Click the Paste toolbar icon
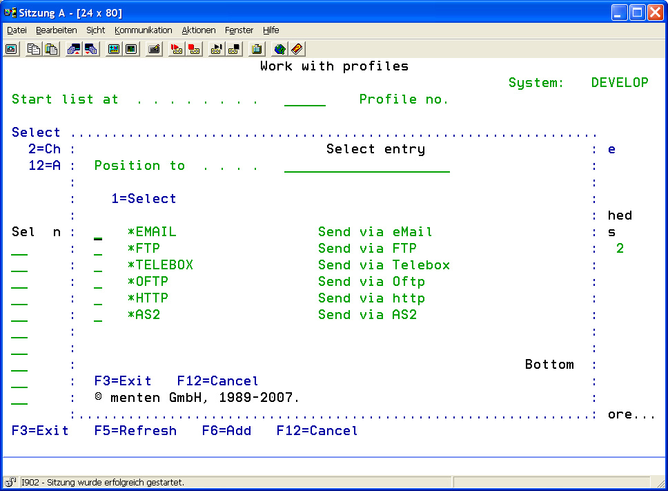Screen dimensions: 668x491 (x=51, y=49)
